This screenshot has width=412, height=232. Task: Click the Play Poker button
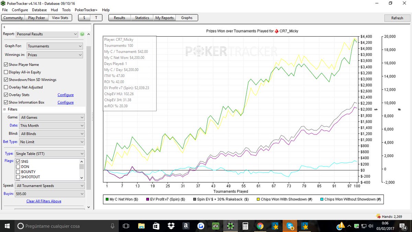pyautogui.click(x=36, y=18)
